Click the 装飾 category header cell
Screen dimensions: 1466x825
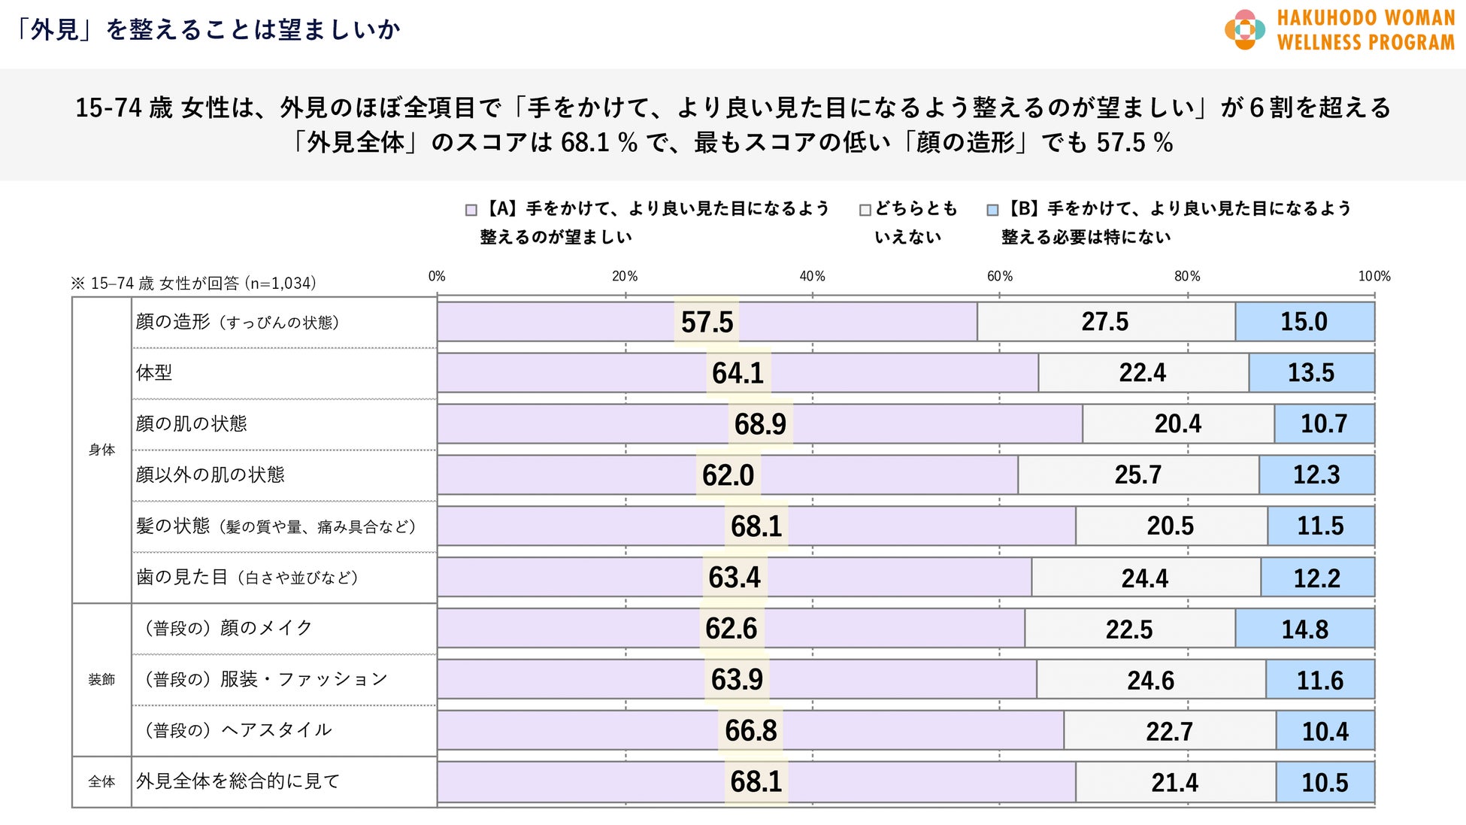coord(102,680)
